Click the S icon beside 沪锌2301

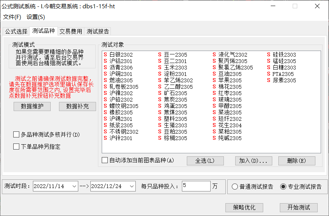106,138
